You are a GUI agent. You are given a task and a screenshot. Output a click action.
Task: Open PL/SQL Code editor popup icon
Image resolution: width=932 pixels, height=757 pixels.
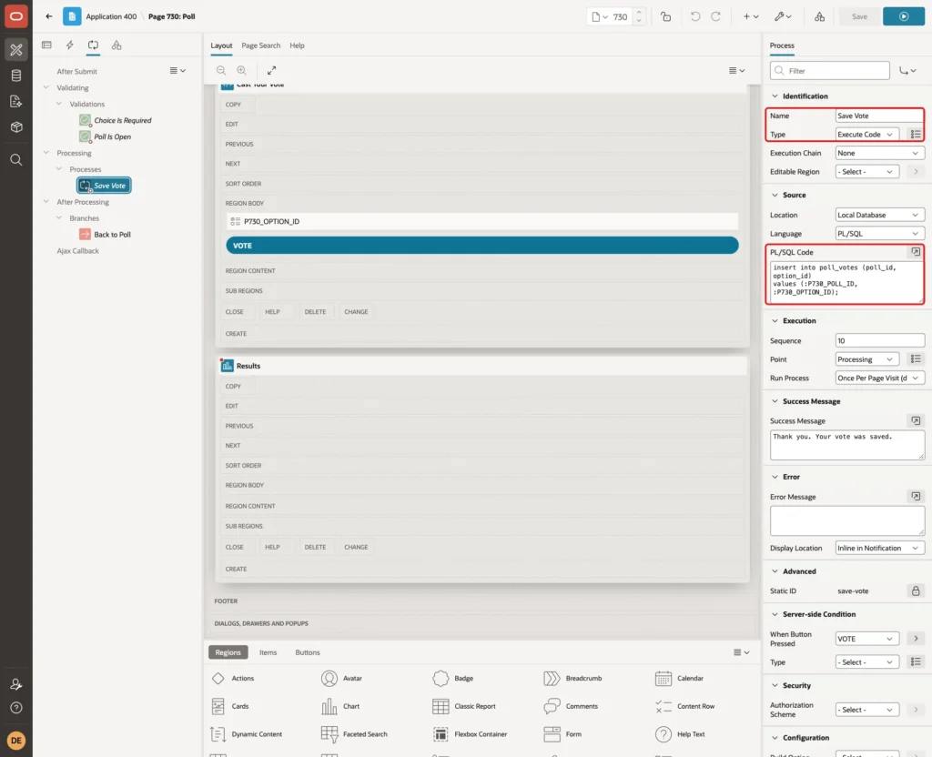916,252
